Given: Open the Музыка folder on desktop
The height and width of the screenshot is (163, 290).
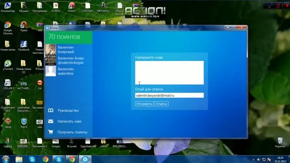Looking at the screenshot, I should coord(24,7).
